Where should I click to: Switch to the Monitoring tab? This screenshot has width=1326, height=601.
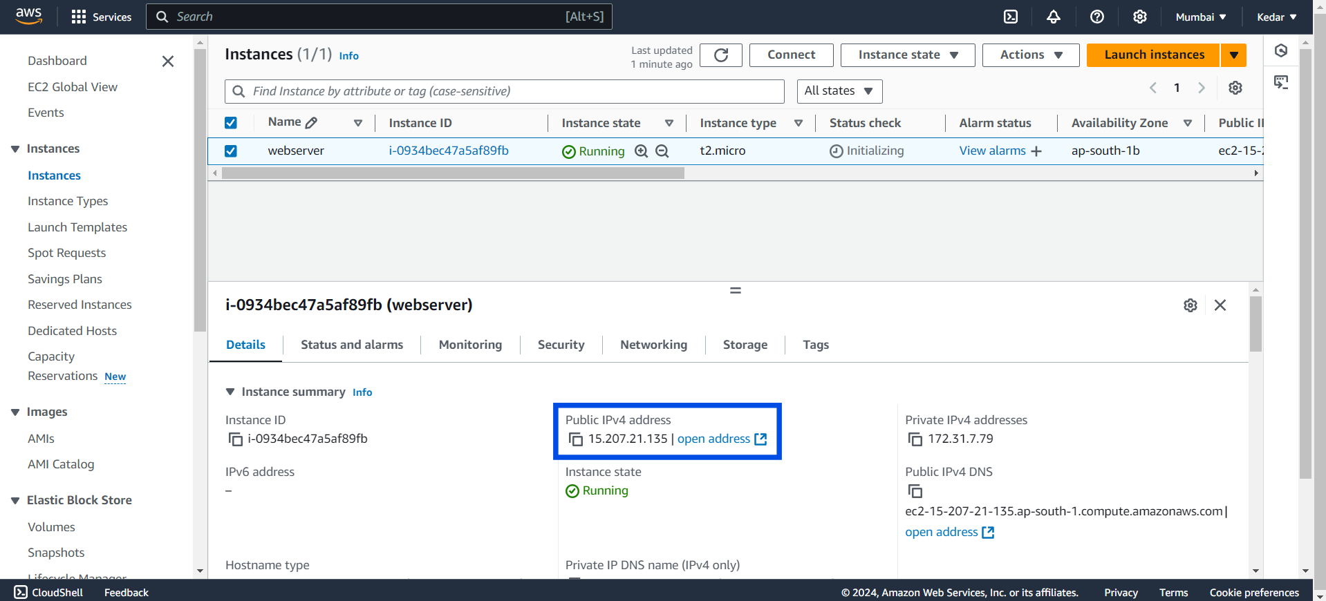(470, 345)
